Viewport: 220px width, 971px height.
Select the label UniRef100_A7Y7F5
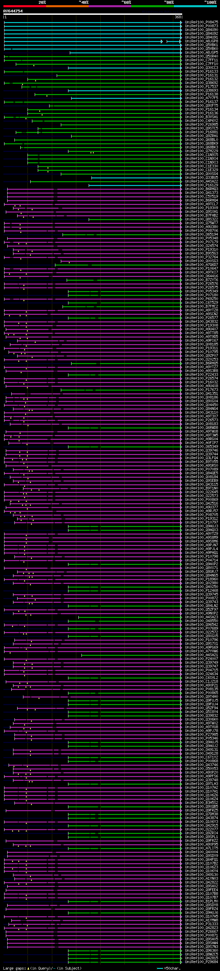[201, 98]
